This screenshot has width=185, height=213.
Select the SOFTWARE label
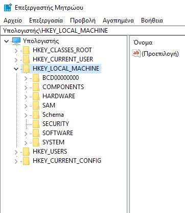[x=58, y=133]
